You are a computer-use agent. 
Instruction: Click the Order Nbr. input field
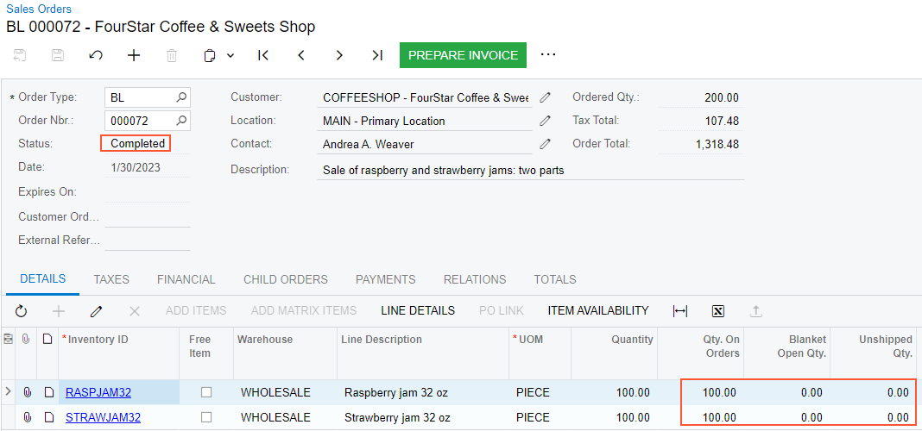point(140,121)
